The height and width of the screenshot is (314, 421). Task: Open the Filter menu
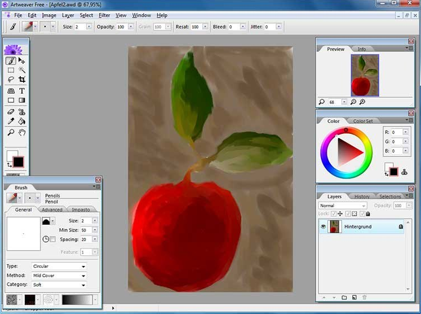[104, 15]
